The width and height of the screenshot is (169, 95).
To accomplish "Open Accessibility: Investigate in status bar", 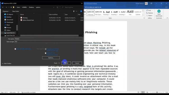I will click(29, 92).
